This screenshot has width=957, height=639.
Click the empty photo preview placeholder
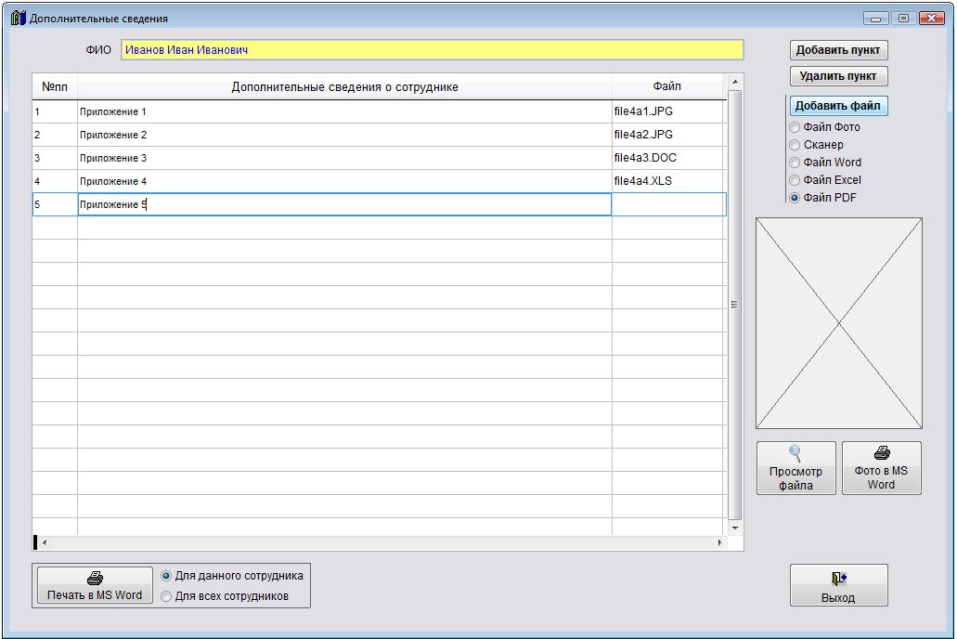(839, 323)
